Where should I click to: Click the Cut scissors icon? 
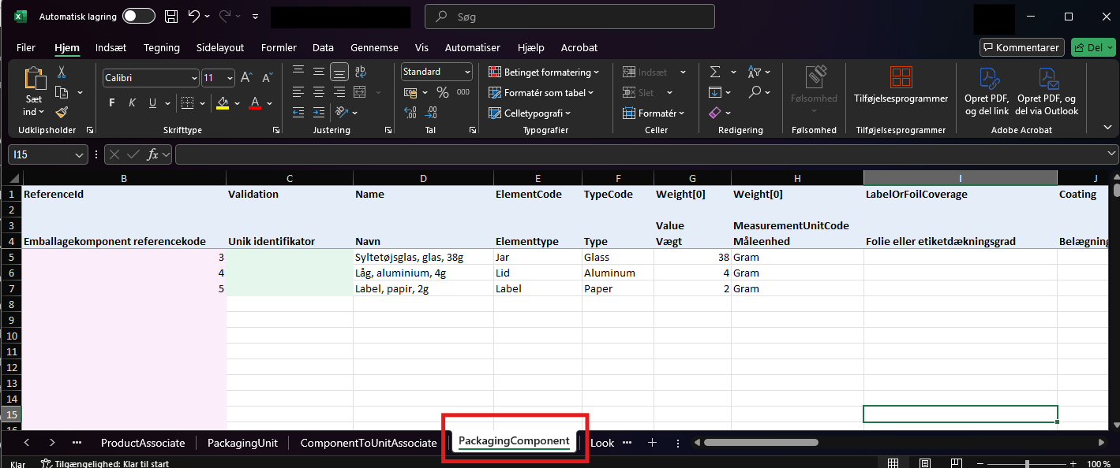click(x=62, y=72)
